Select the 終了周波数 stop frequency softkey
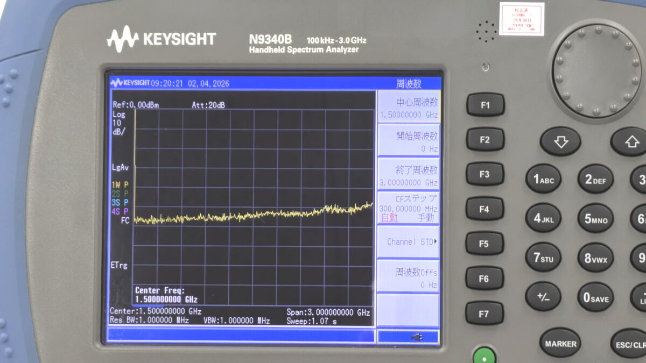This screenshot has height=363, width=646. tap(409, 175)
